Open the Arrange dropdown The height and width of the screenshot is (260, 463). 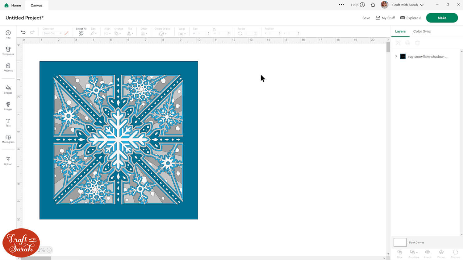click(x=118, y=33)
